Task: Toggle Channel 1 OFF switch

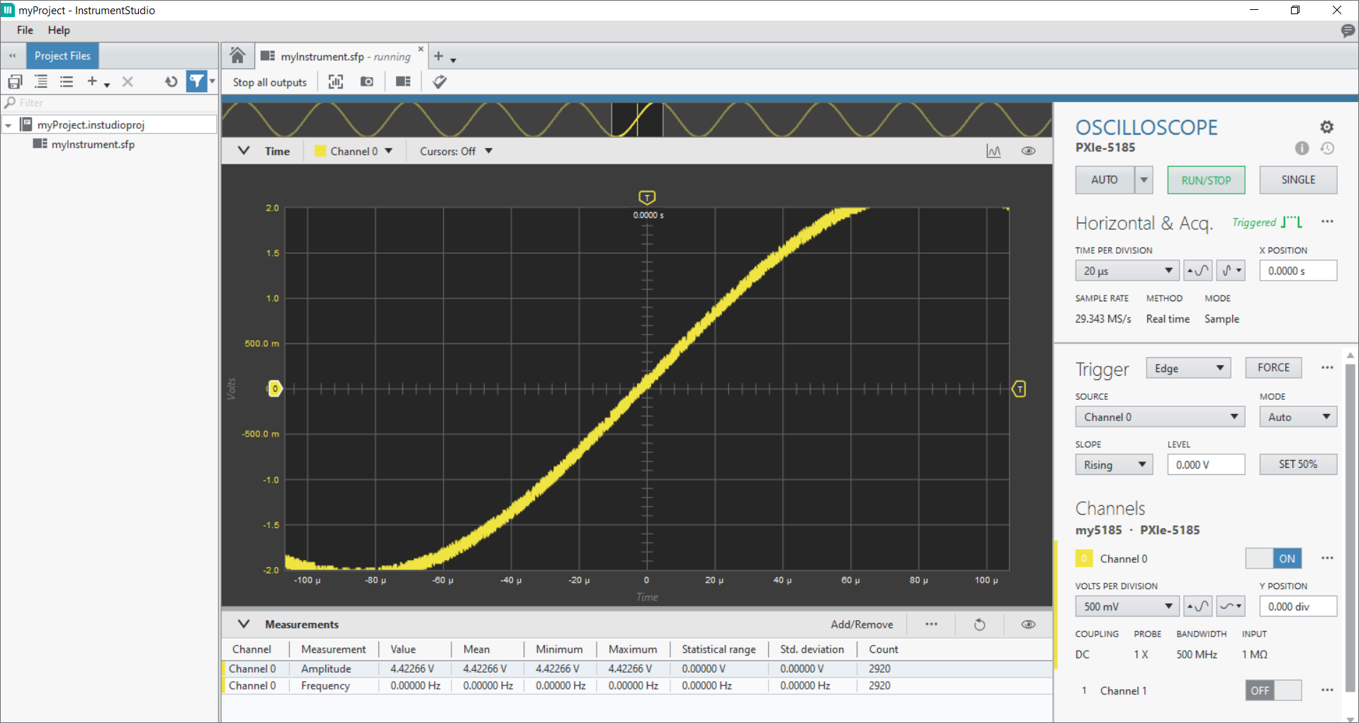Action: (x=1273, y=690)
